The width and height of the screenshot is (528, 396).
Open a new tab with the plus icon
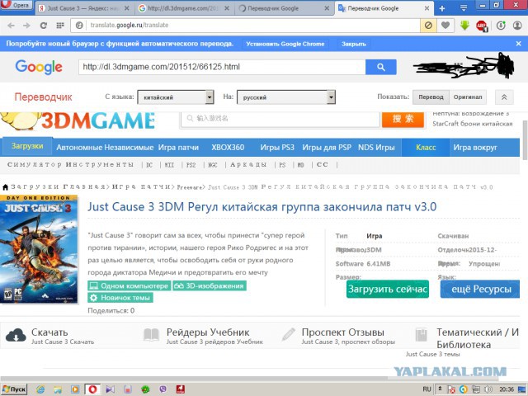442,9
